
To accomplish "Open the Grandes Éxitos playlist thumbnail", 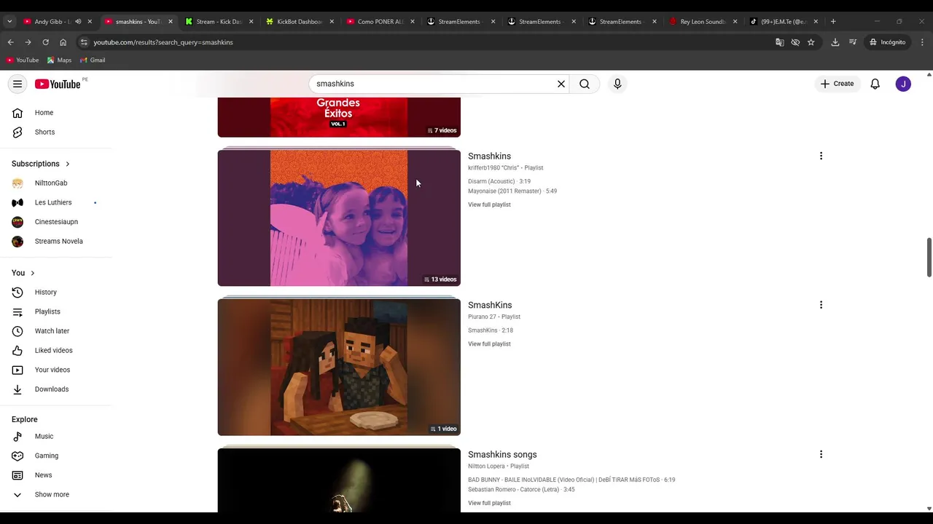I will click(x=339, y=117).
